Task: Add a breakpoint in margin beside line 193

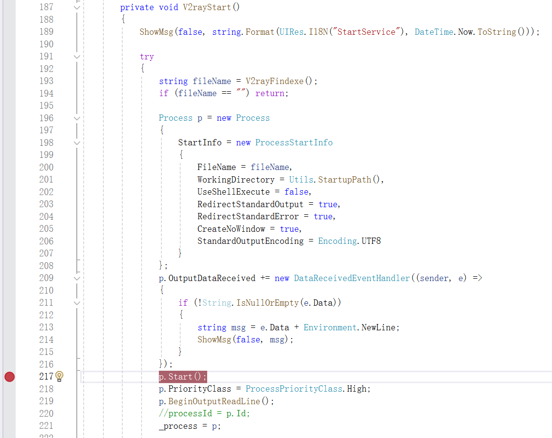Action: click(x=9, y=81)
